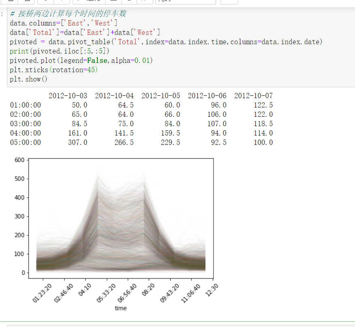Click the value 229.5 in the output table
355x327 pixels.
point(171,142)
